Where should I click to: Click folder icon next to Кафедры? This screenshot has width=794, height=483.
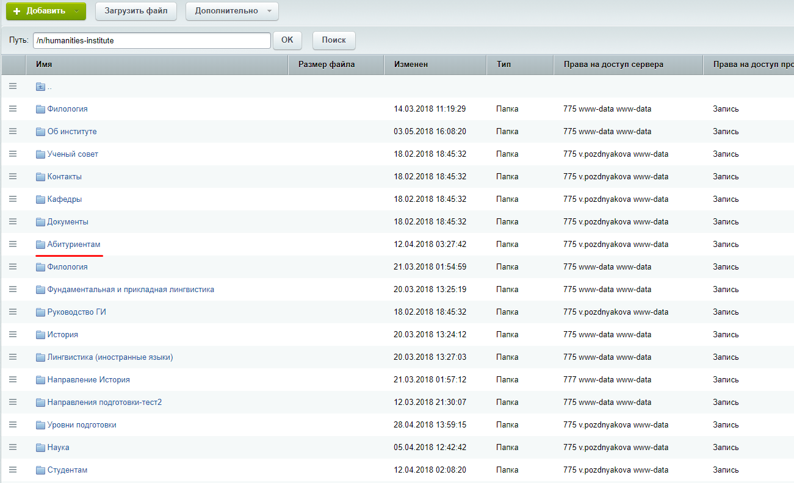[41, 199]
